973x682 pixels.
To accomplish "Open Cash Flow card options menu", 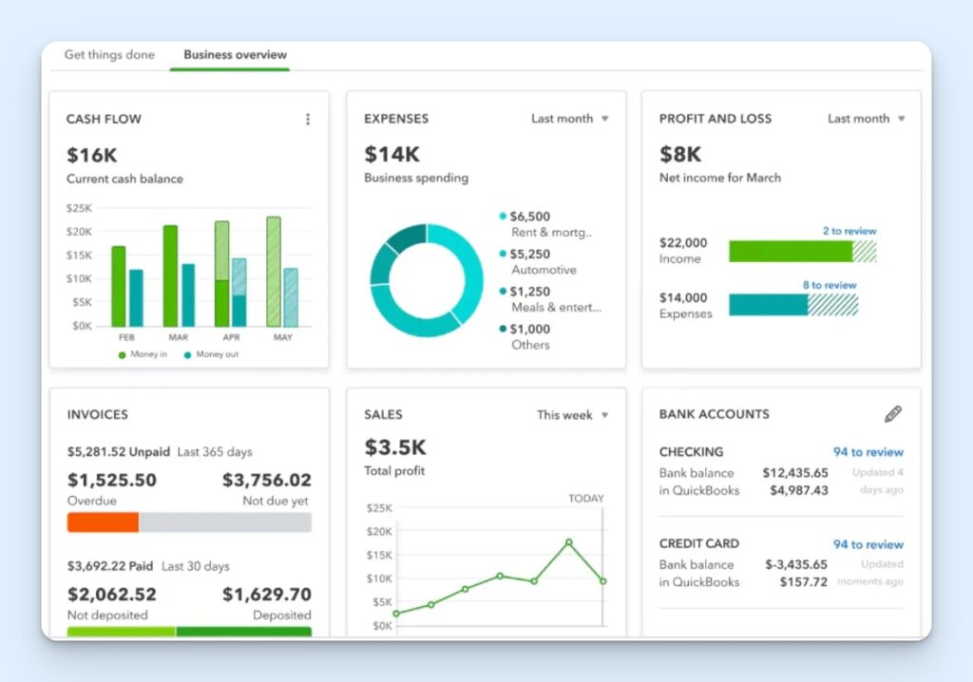I will pyautogui.click(x=308, y=119).
